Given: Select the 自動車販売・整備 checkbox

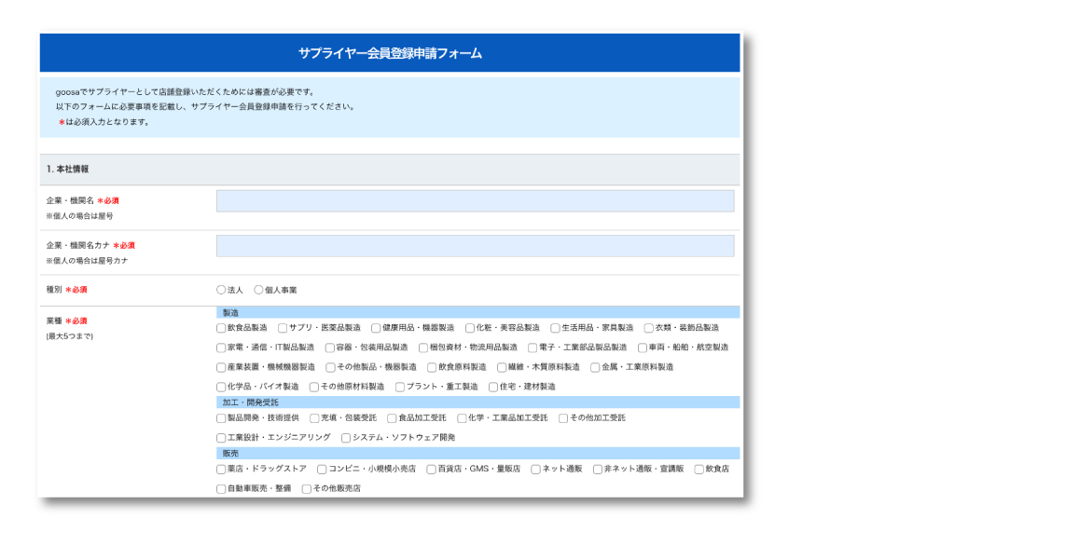Looking at the screenshot, I should coord(221,488).
